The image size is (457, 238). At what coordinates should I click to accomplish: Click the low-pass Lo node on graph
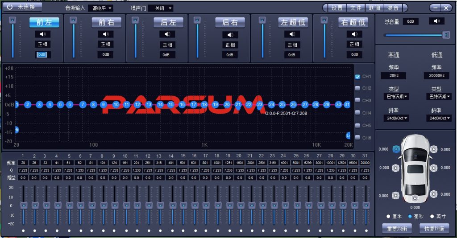tap(348, 135)
